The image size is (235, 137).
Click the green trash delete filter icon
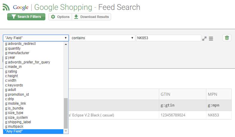click(227, 38)
